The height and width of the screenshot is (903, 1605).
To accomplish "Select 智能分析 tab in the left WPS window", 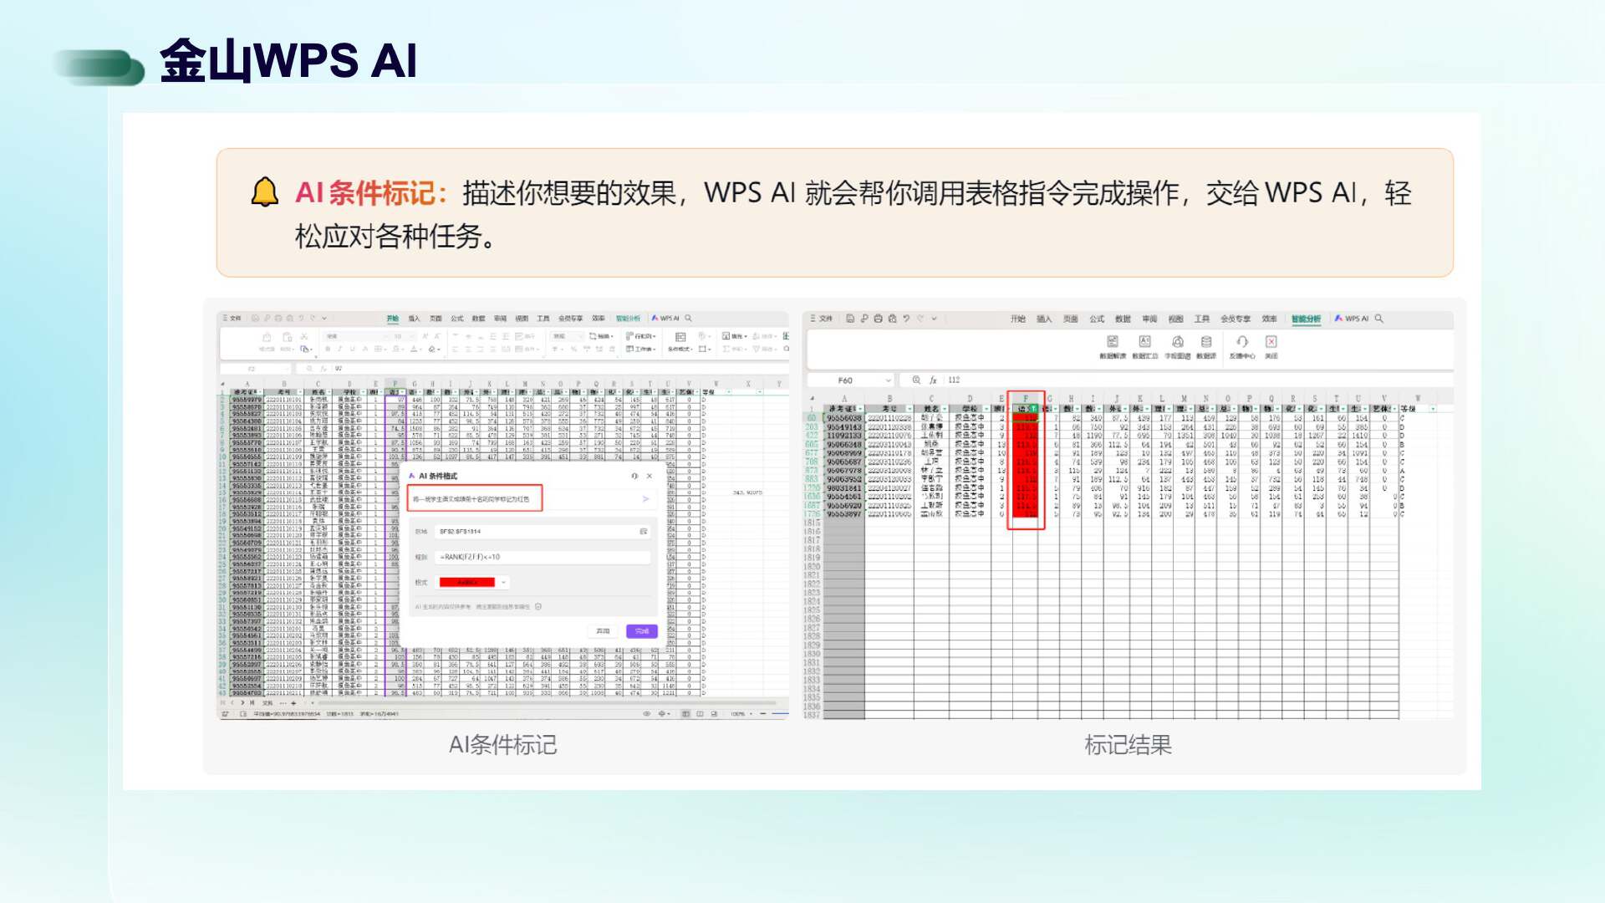I will coord(628,319).
